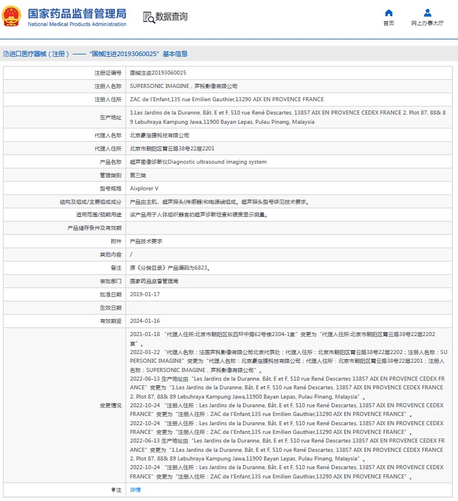Select the 2021-01-18 change record entry
Viewport: 458px width, 501px height.
point(282,338)
